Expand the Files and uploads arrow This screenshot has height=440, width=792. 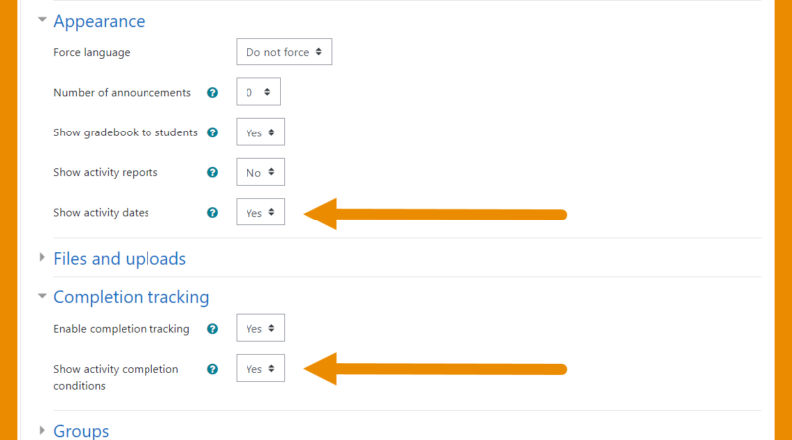click(x=42, y=258)
